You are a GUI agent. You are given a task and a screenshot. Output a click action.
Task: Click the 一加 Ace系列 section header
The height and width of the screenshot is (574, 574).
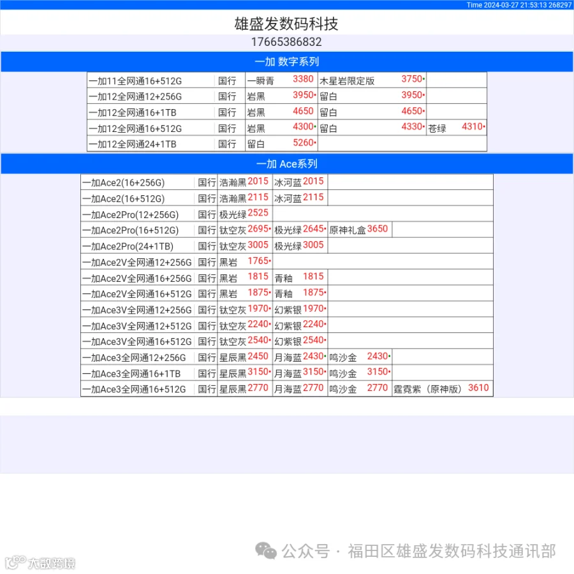click(x=286, y=164)
